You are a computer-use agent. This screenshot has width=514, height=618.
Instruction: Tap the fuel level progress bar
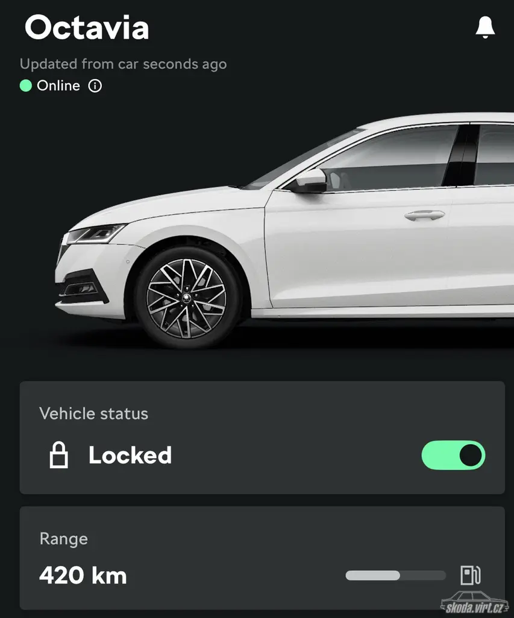coord(395,575)
